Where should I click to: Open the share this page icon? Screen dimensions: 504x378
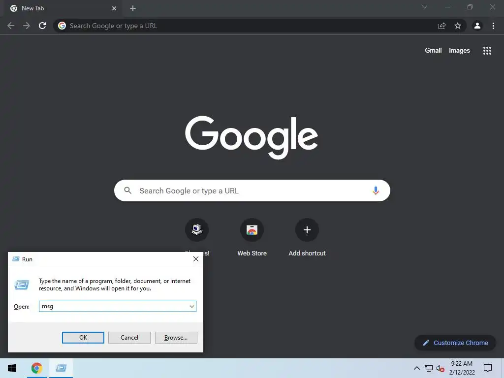(442, 26)
